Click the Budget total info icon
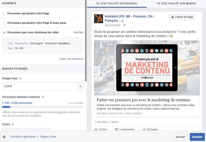 click(20, 78)
